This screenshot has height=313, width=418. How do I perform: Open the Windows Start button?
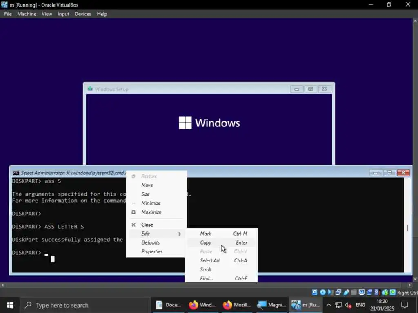coord(10,305)
